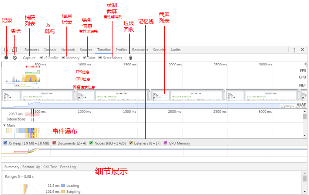This screenshot has width=309, height=195.
Task: Disable JS Profile capture checkbox
Action: [41, 58]
